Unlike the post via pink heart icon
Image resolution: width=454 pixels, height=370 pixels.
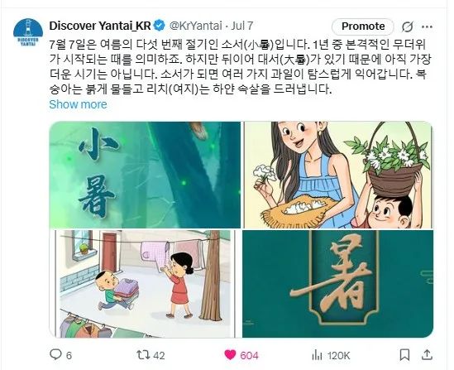point(230,354)
